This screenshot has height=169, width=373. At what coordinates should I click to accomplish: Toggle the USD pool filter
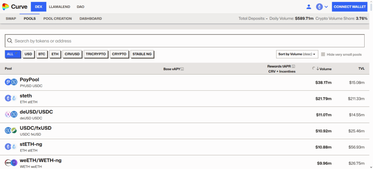(x=28, y=54)
